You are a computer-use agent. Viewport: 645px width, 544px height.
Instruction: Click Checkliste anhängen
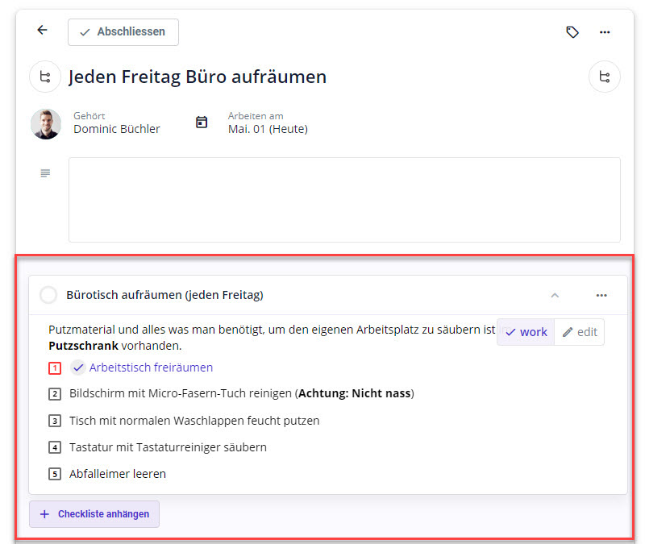94,514
